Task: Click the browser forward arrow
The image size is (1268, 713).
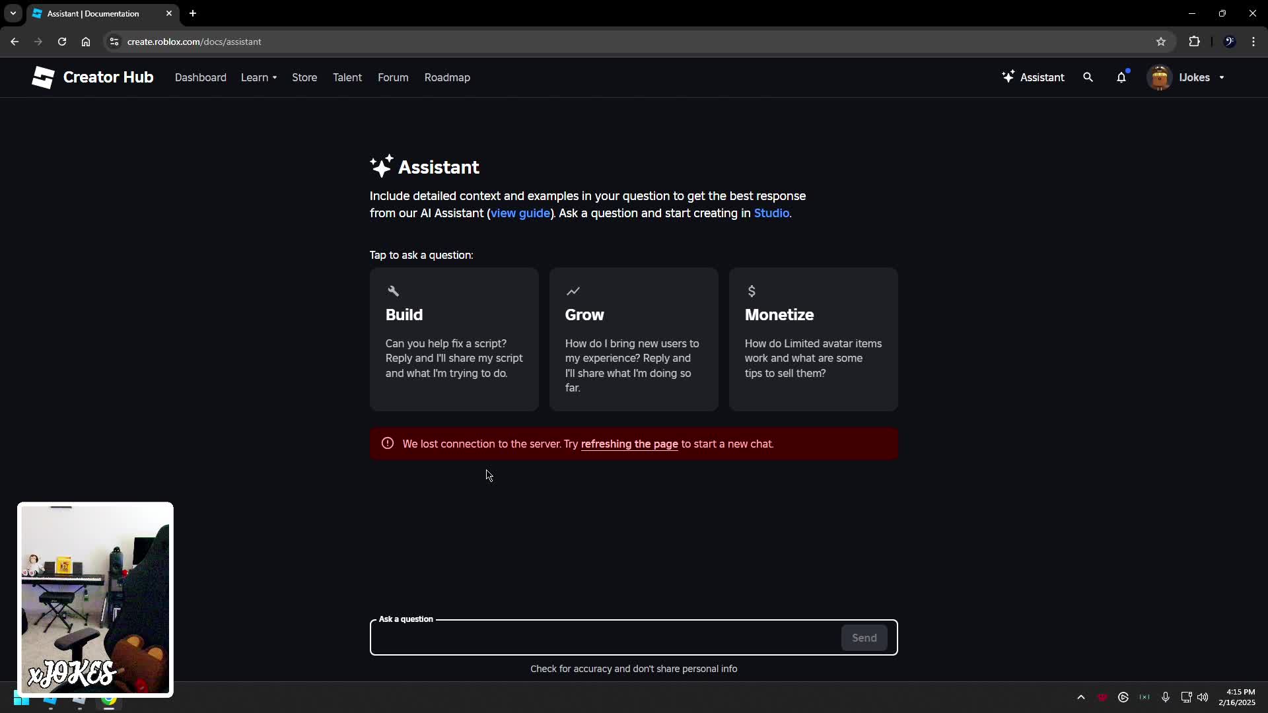Action: tap(38, 42)
